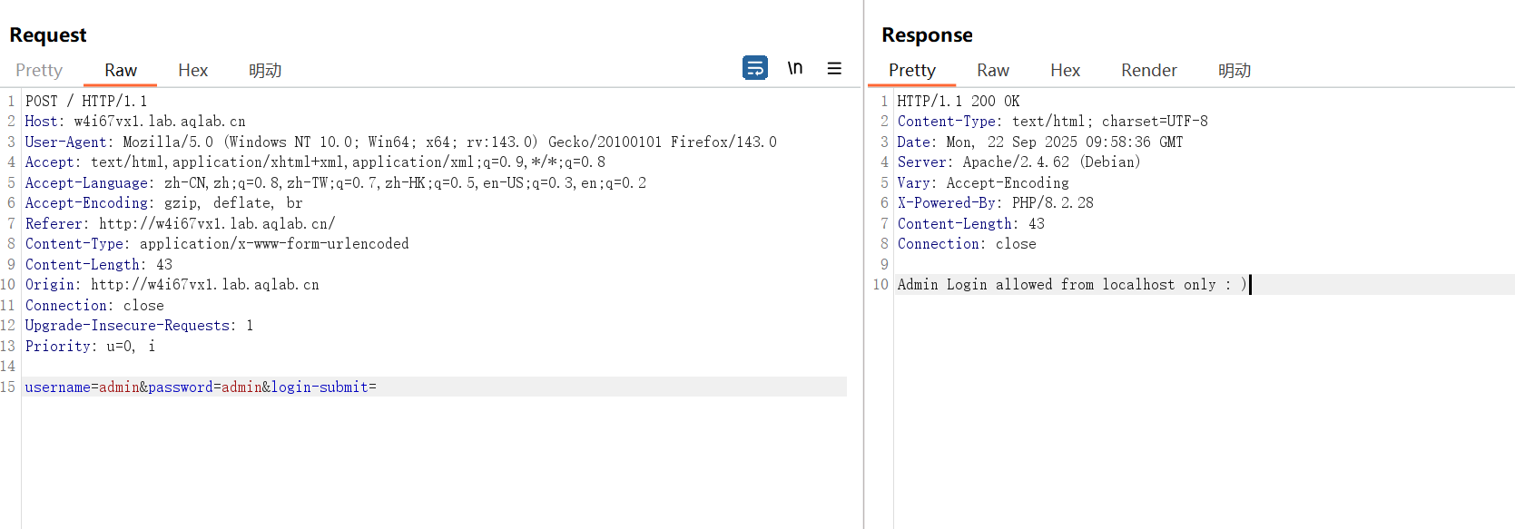Open the Response panel's 明动 tab

[1234, 70]
